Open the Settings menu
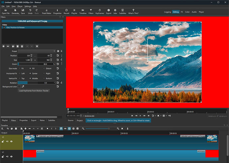 (28, 6)
